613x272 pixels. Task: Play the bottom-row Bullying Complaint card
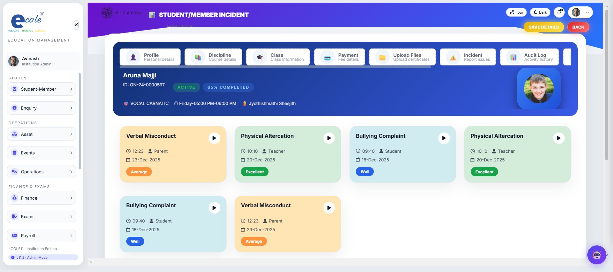[x=214, y=208]
